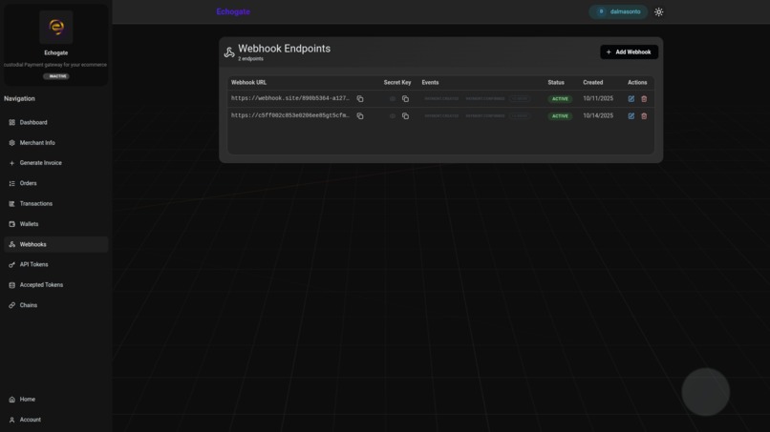The height and width of the screenshot is (432, 770).
Task: Click the Events column header
Action: (x=430, y=82)
